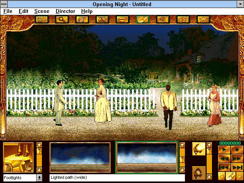Viewport: 244px width, 183px height.
Task: Click the right arrow in the bottom-right row
Action: point(240,176)
